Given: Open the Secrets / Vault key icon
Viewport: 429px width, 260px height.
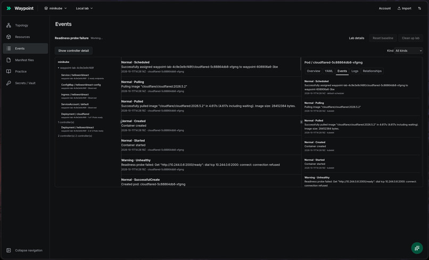Looking at the screenshot, I should (x=9, y=83).
